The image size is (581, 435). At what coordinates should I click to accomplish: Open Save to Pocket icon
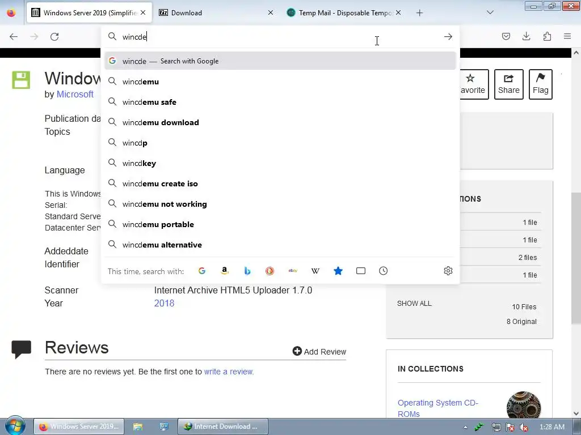[x=506, y=36]
